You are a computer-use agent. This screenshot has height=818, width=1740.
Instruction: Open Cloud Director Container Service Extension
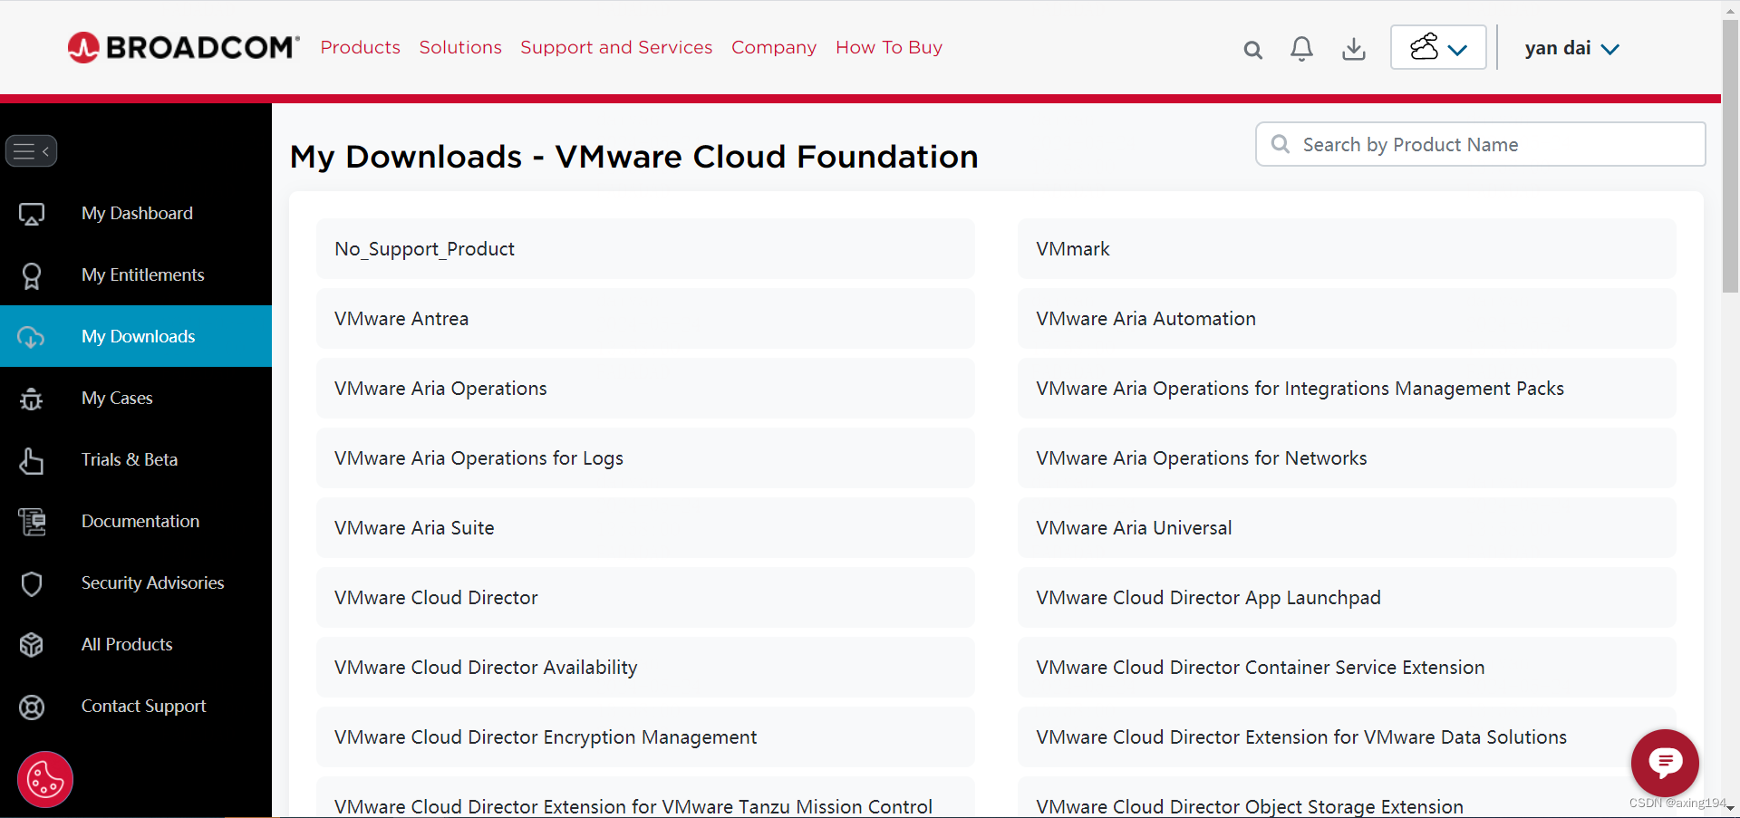pyautogui.click(x=1347, y=668)
